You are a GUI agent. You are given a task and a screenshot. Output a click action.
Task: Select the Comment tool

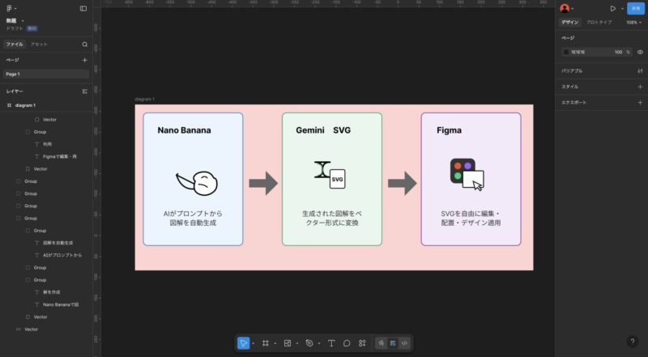pos(347,343)
